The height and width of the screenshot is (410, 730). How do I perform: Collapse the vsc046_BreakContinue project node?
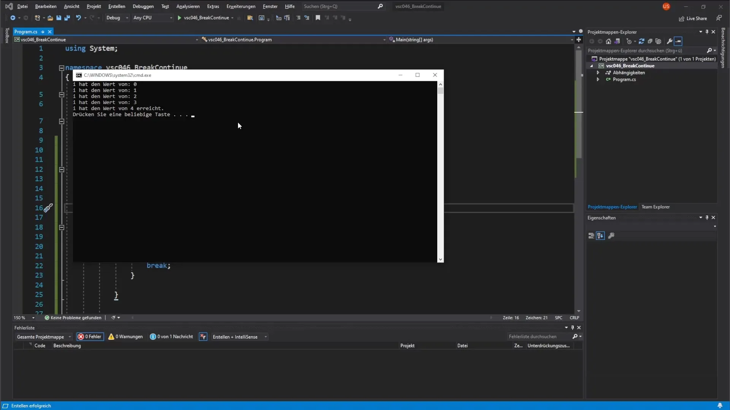click(x=592, y=66)
